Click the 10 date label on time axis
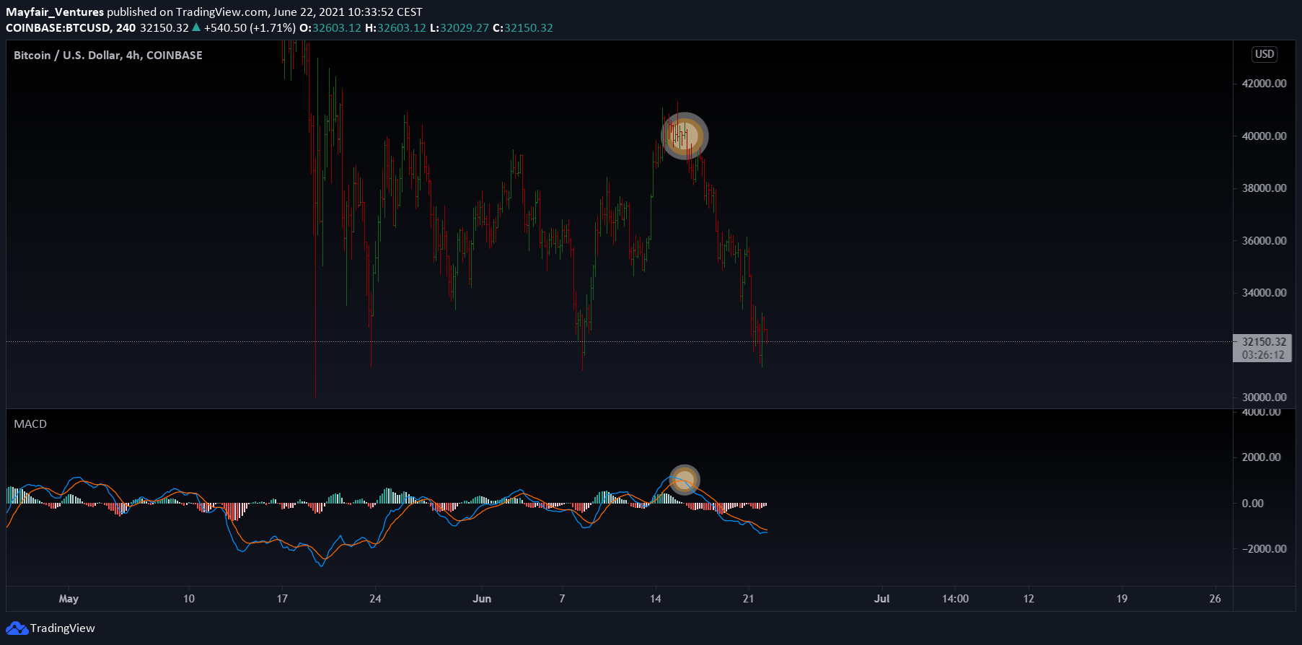This screenshot has height=645, width=1302. click(x=189, y=599)
